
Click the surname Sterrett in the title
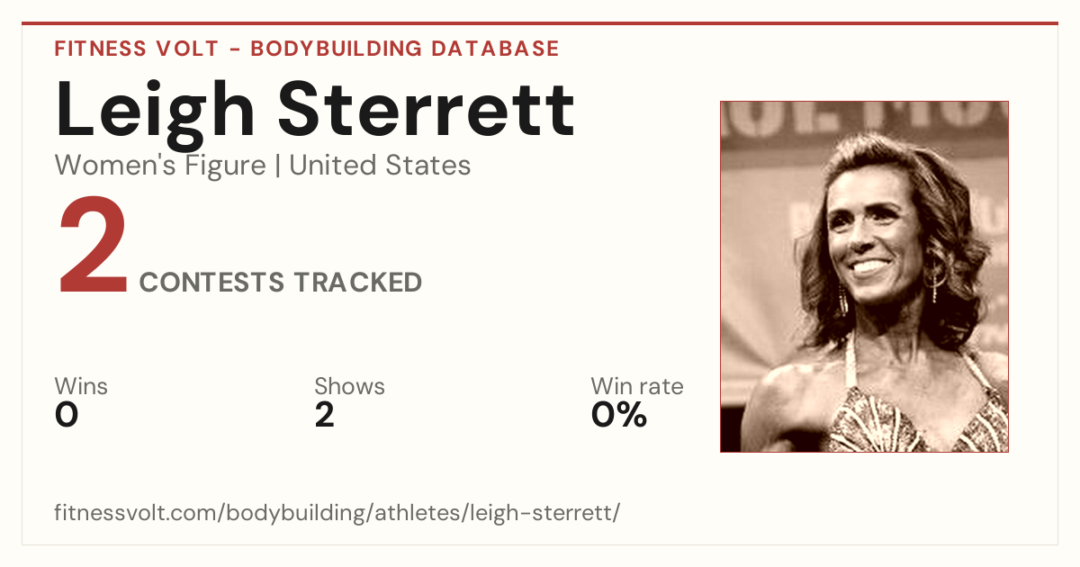pyautogui.click(x=426, y=109)
